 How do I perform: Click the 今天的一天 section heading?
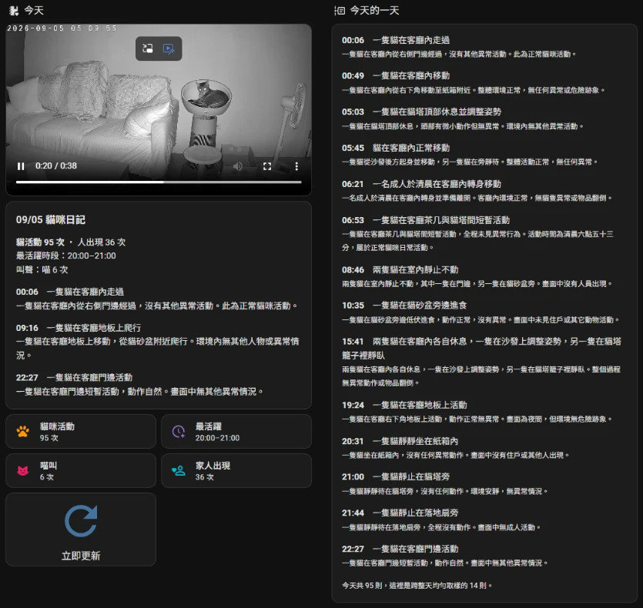coord(374,11)
